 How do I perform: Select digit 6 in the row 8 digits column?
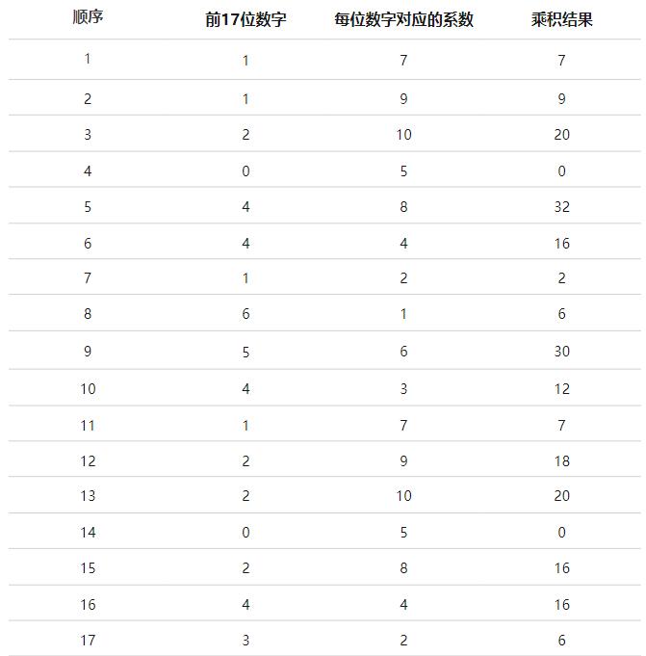click(x=245, y=314)
